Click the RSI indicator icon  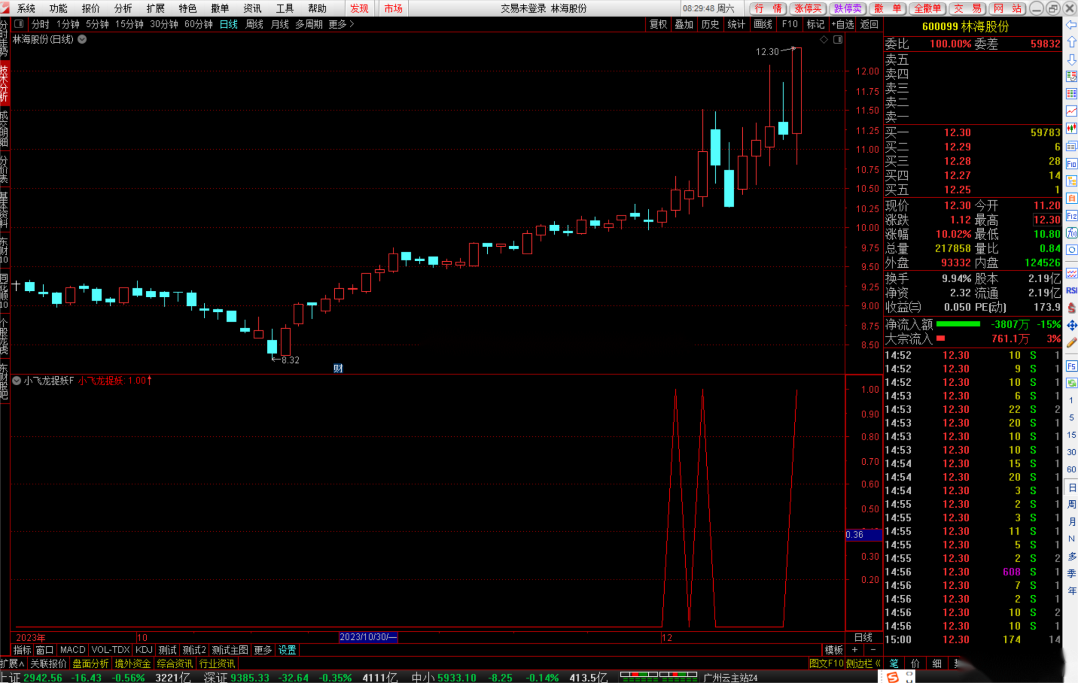tap(1071, 290)
